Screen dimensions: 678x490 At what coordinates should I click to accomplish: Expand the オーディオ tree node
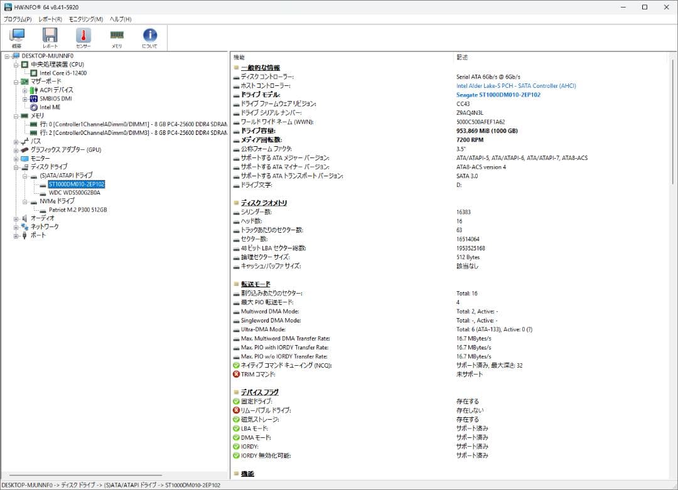click(x=16, y=218)
